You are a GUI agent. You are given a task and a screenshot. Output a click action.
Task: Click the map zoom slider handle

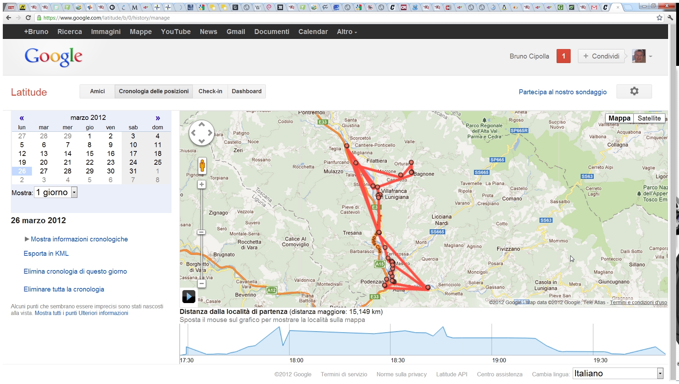pyautogui.click(x=201, y=232)
